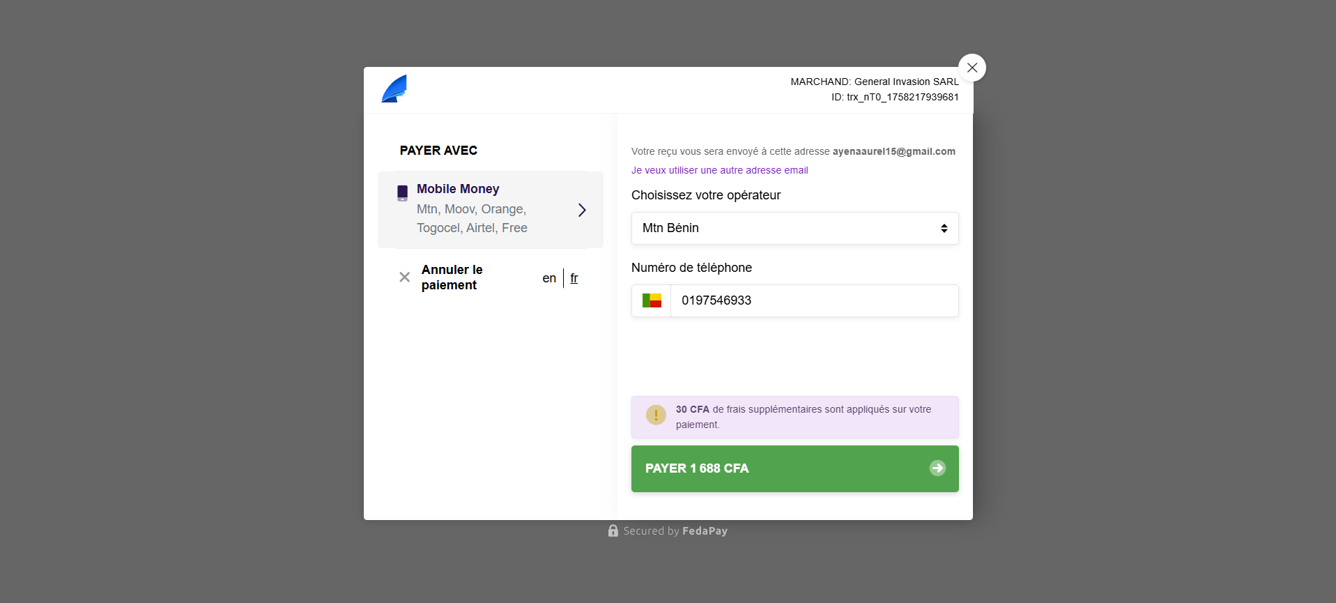The width and height of the screenshot is (1336, 603).
Task: Switch language to French (fr)
Action: click(574, 278)
